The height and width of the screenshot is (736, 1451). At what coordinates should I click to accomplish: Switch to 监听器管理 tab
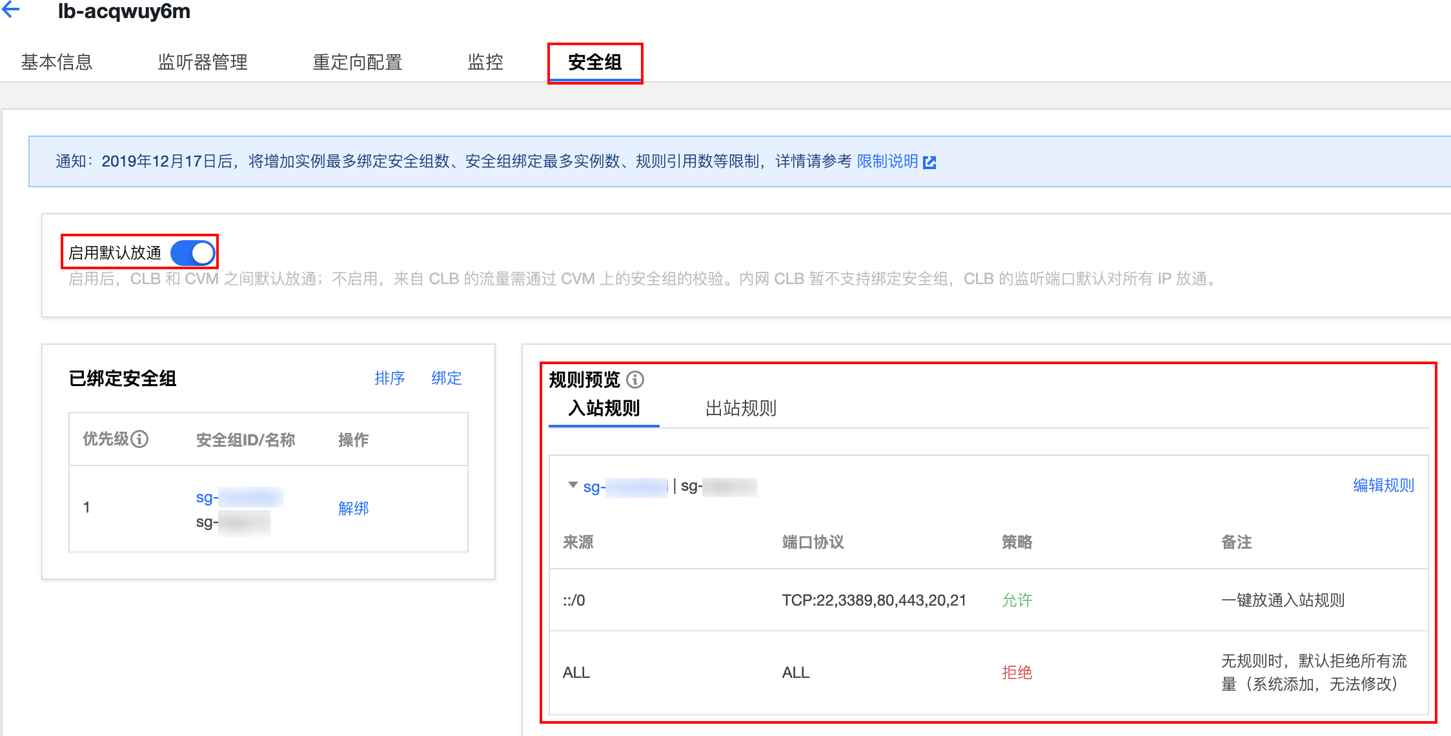click(203, 62)
